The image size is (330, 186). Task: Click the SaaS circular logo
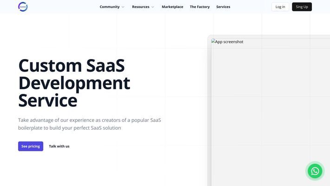coord(23,7)
